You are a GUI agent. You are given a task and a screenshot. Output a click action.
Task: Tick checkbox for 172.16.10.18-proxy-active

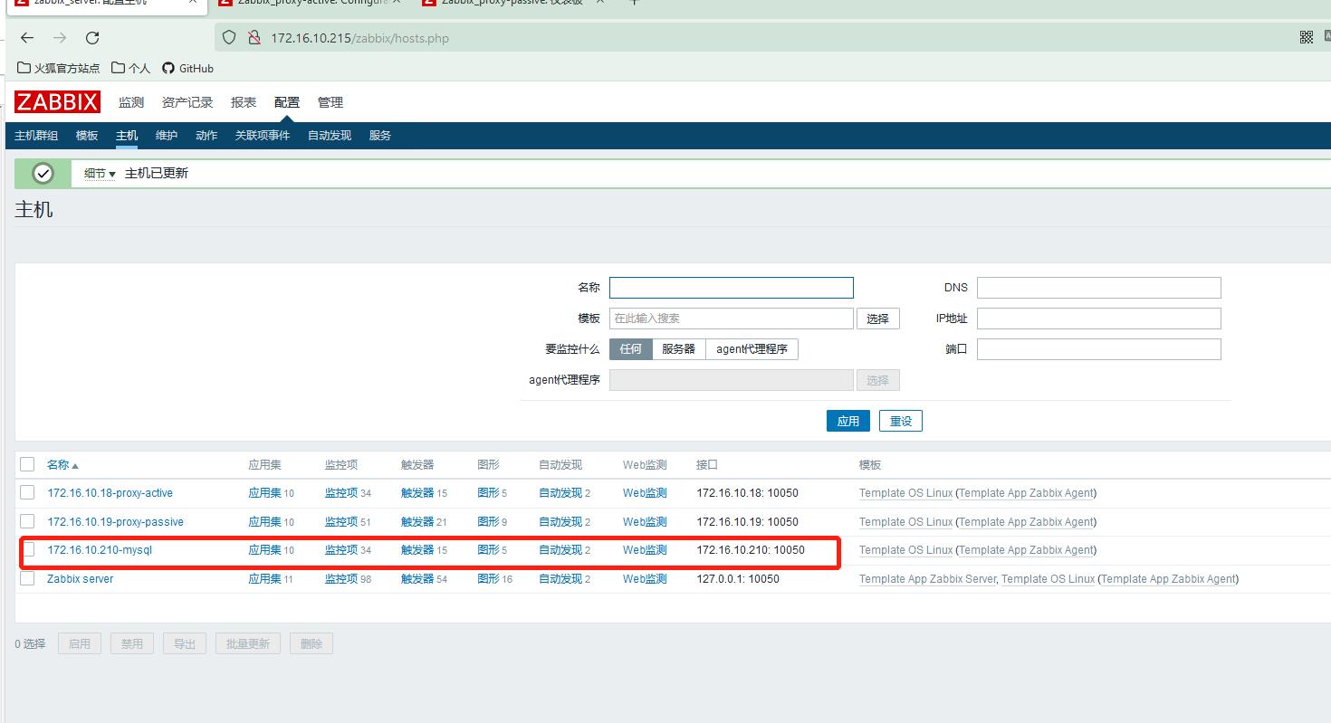coord(27,492)
